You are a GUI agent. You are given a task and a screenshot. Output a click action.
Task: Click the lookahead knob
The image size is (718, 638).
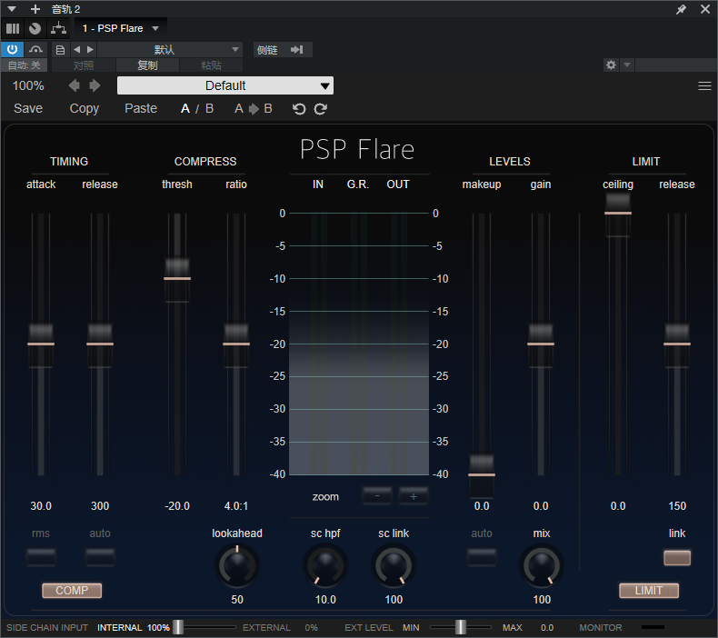click(237, 566)
